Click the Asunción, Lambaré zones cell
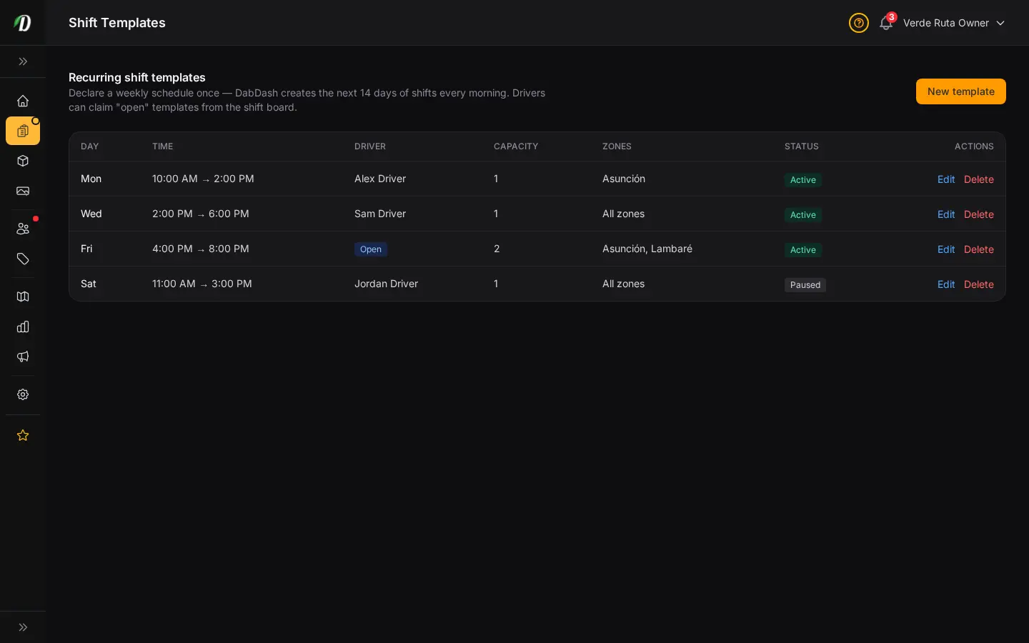This screenshot has width=1029, height=643. tap(647, 249)
